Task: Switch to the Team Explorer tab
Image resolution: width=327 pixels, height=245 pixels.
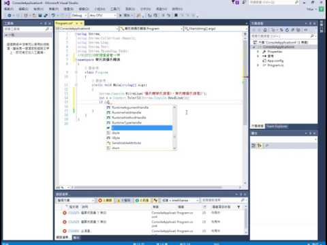Action: 277,126
